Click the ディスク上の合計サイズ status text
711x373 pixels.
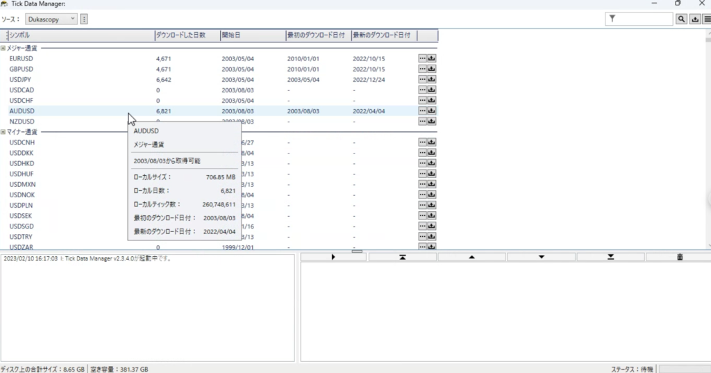tap(42, 369)
